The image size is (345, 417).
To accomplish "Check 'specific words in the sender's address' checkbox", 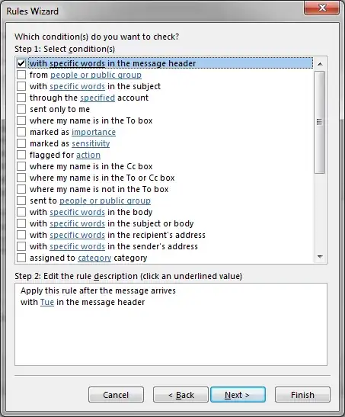I will 21,246.
